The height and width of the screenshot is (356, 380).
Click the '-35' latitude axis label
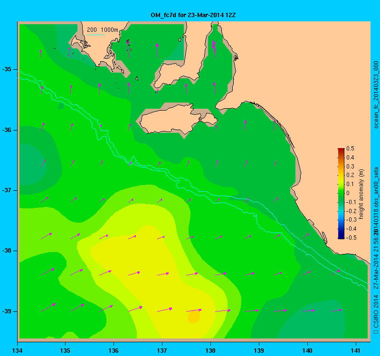(7, 69)
